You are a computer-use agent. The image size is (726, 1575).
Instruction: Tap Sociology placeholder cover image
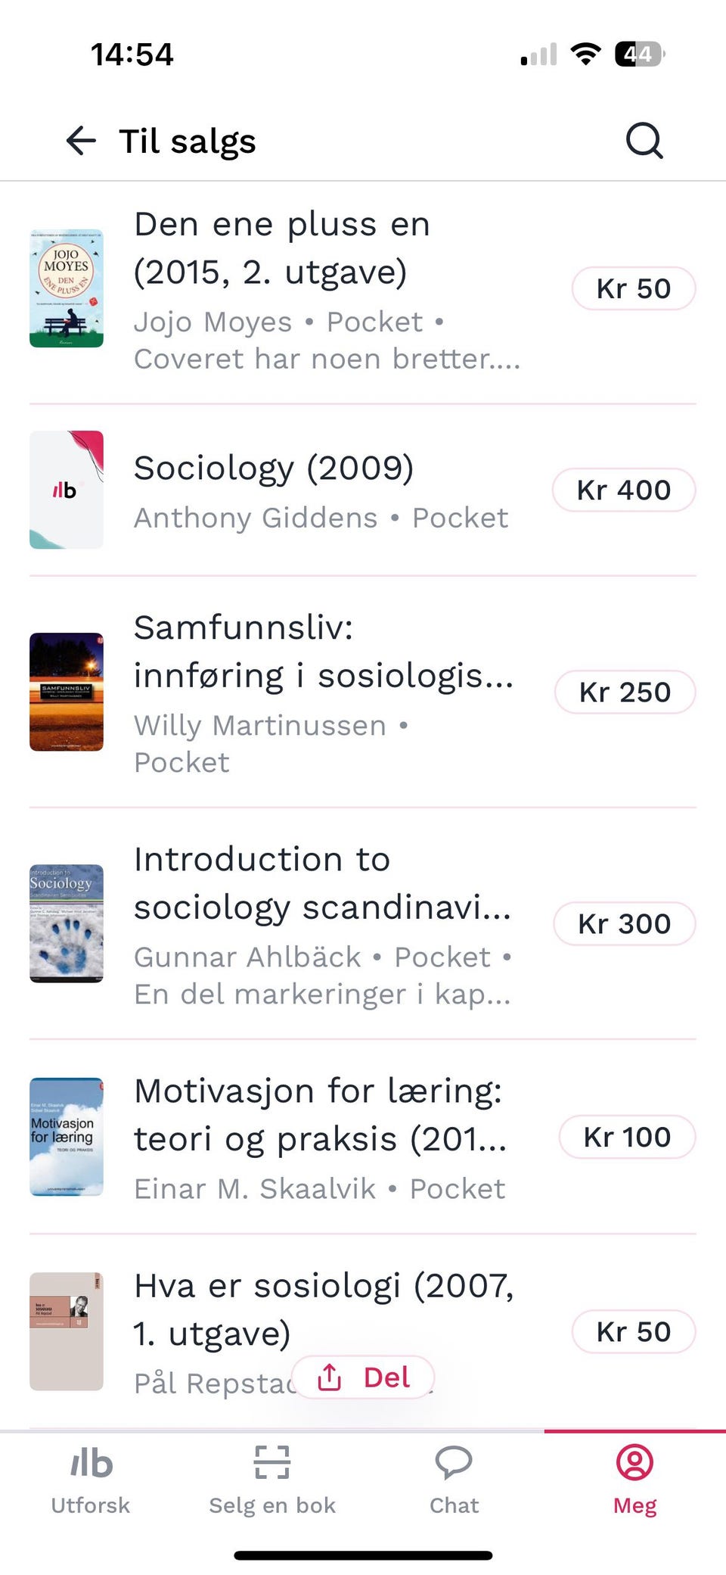coord(67,490)
